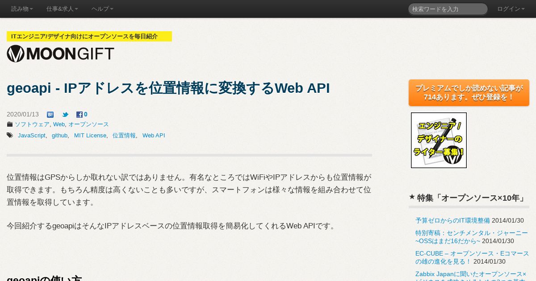This screenshot has height=281, width=536.
Task: Open the ソフトウェア category link
Action: click(x=32, y=124)
